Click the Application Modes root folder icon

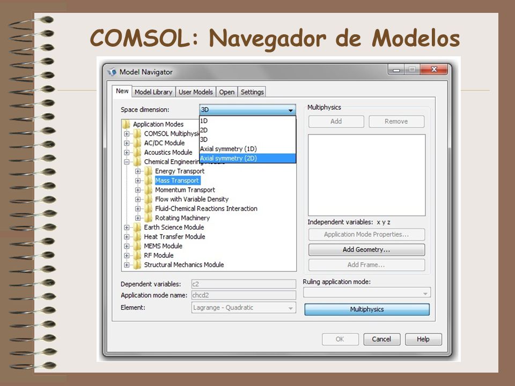pyautogui.click(x=126, y=124)
